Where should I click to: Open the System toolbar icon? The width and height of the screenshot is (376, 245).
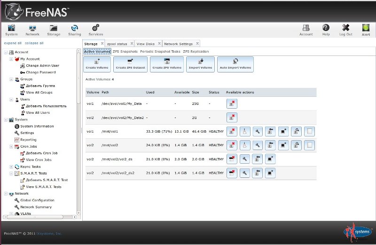coord(11,30)
